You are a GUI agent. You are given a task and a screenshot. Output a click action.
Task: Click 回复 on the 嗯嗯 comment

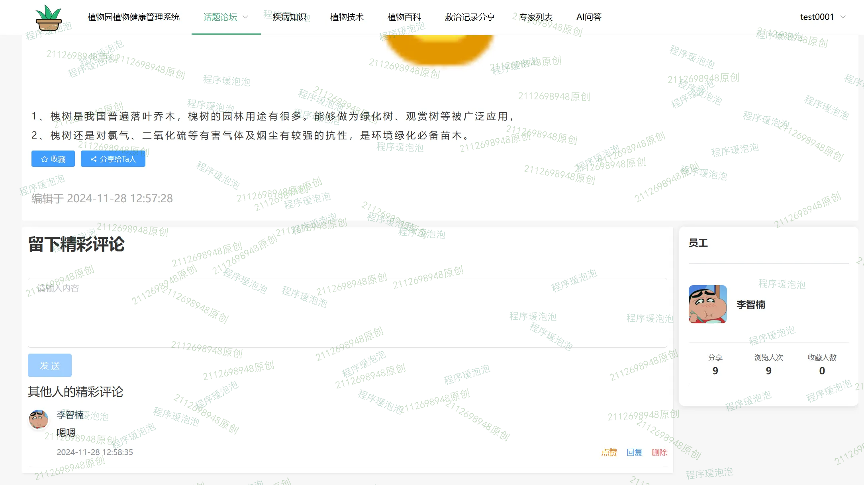click(x=635, y=452)
